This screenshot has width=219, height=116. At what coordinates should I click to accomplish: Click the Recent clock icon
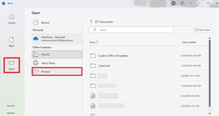click(36, 23)
